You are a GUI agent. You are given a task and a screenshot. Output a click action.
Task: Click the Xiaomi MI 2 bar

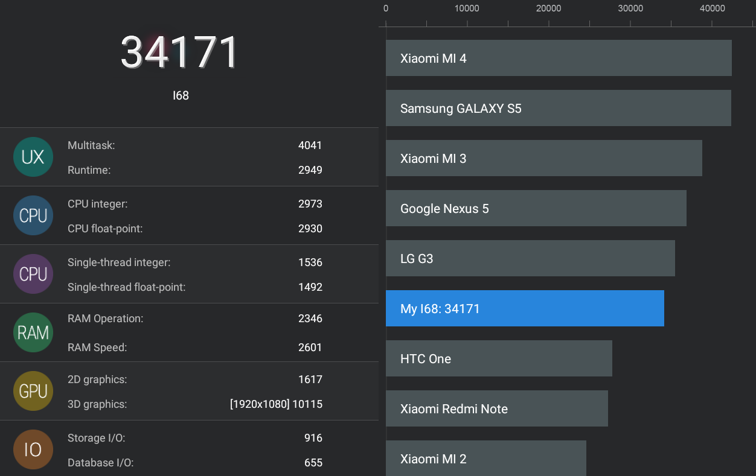[x=486, y=458]
